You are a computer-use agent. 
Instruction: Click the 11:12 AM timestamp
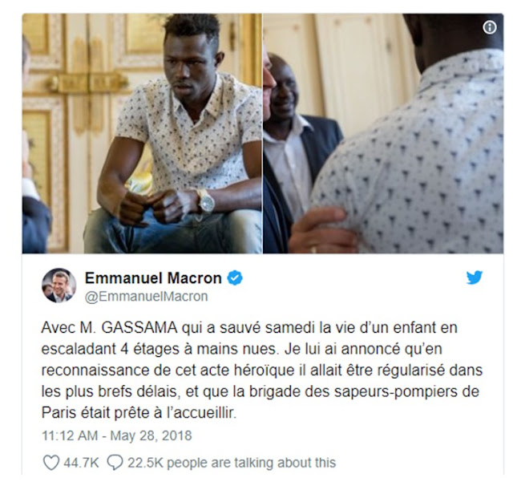(70, 435)
